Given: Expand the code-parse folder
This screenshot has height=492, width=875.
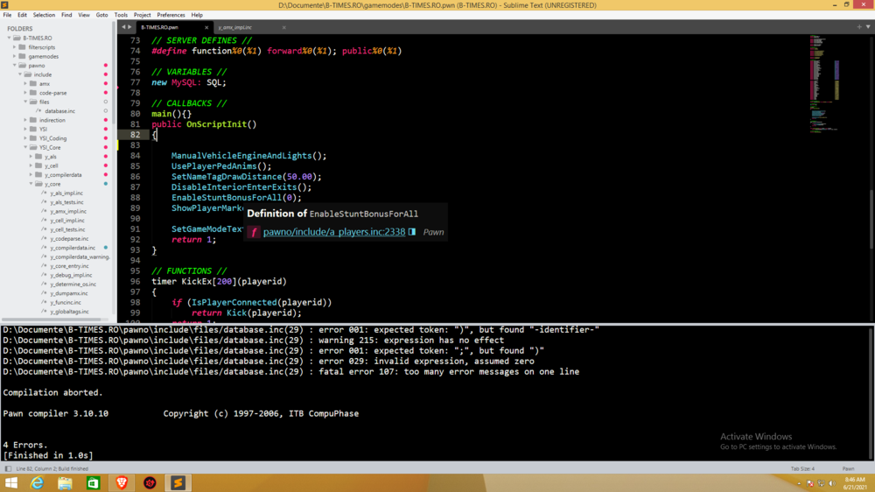Looking at the screenshot, I should 25,93.
